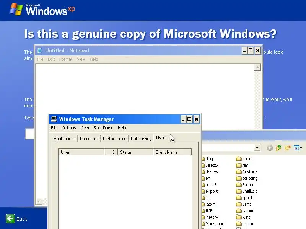Screen dimensions: 306x229
Task: Sort by the Status column header
Action: tap(135, 152)
